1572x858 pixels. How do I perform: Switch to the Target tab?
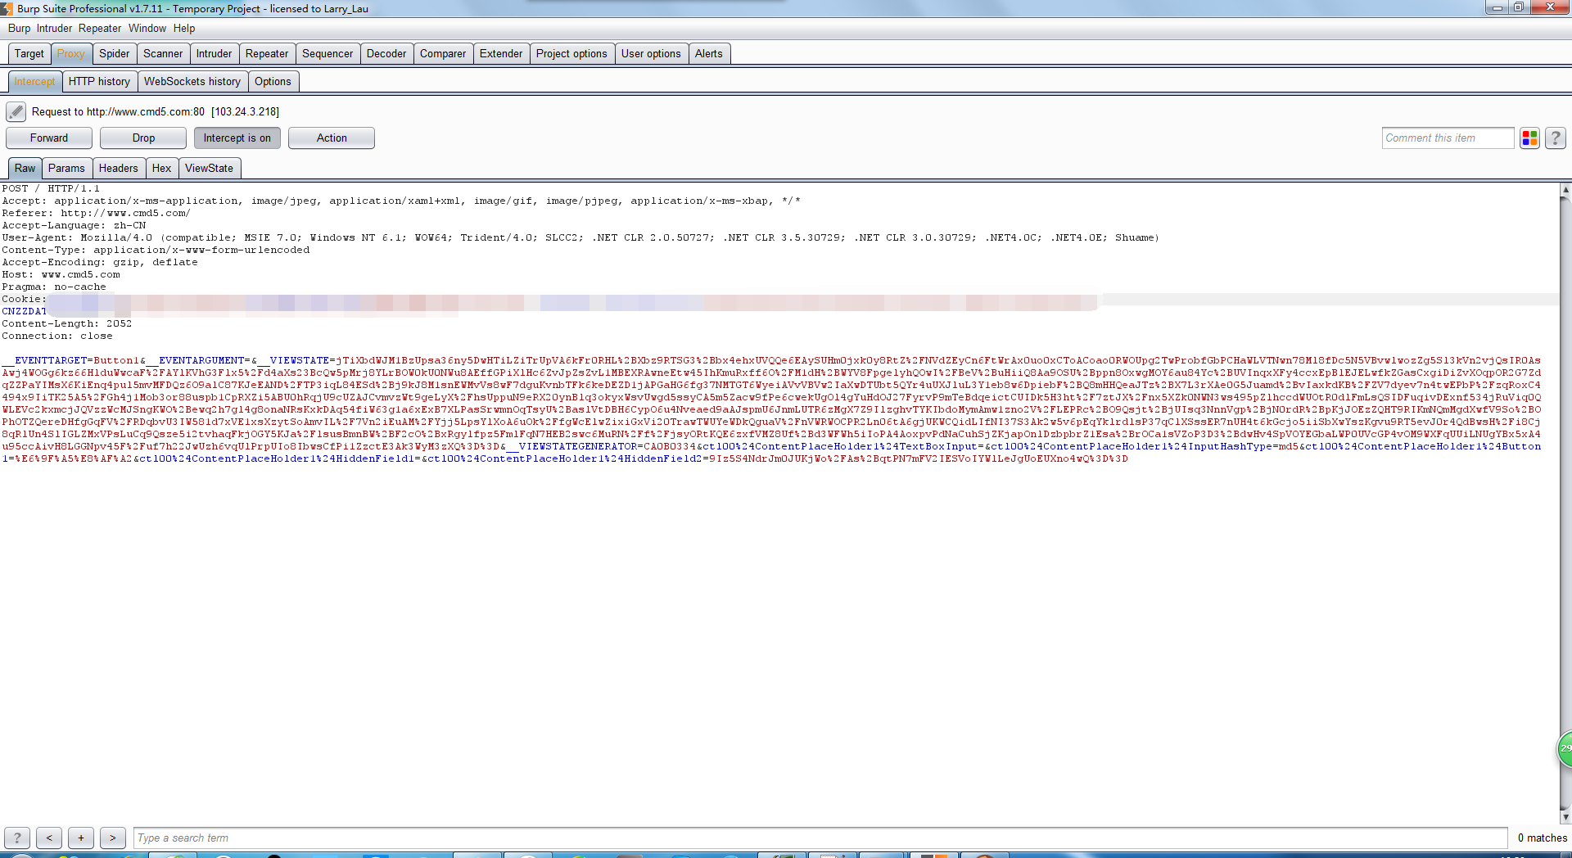coord(29,53)
